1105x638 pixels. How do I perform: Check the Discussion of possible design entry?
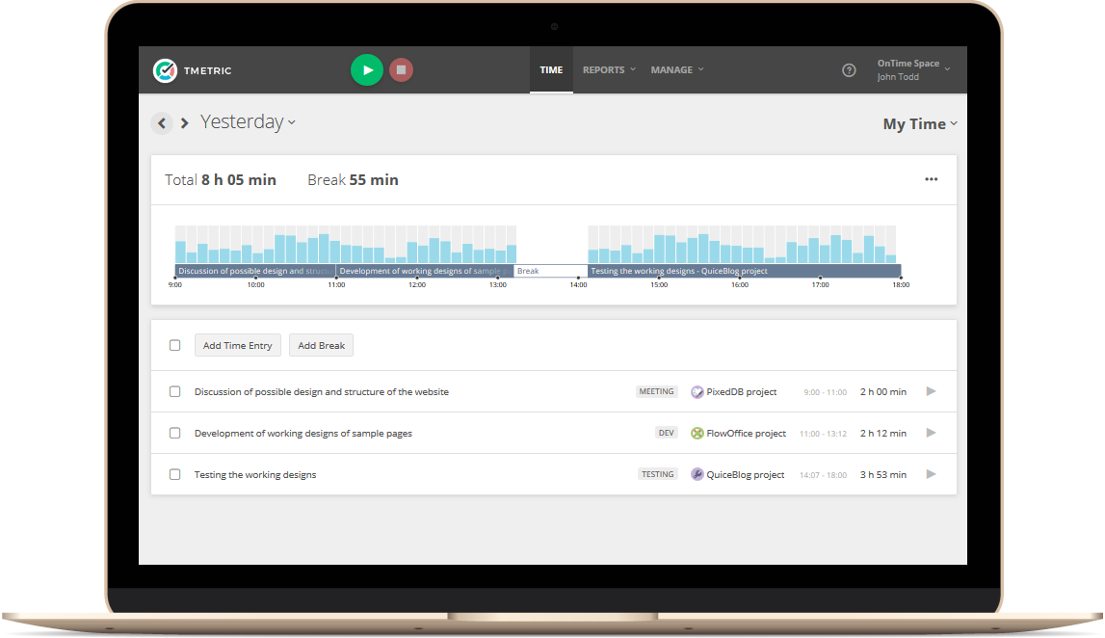tap(174, 391)
